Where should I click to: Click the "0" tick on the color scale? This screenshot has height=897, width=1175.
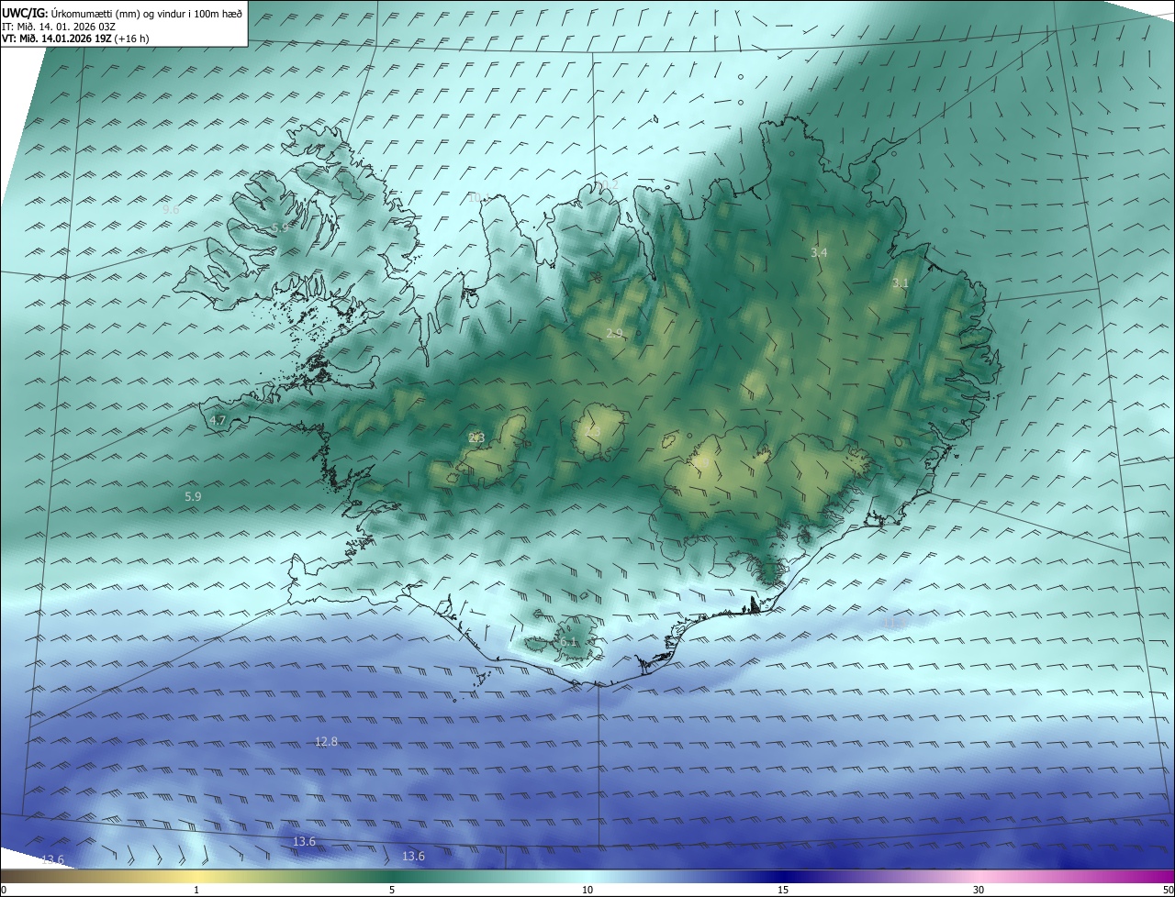4,890
